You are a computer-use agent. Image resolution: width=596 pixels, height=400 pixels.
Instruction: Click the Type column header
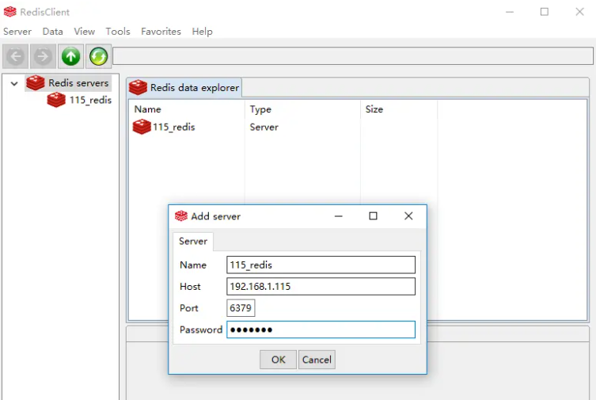[260, 109]
